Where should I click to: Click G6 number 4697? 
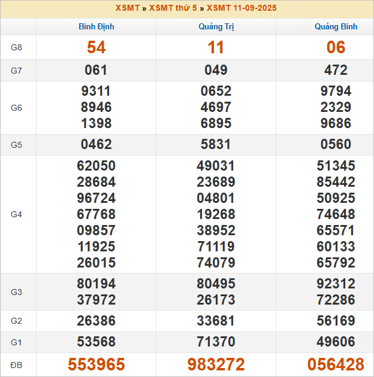216,107
